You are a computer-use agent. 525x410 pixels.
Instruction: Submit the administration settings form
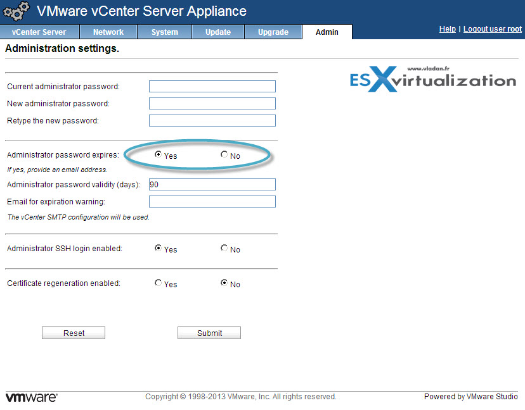point(209,333)
